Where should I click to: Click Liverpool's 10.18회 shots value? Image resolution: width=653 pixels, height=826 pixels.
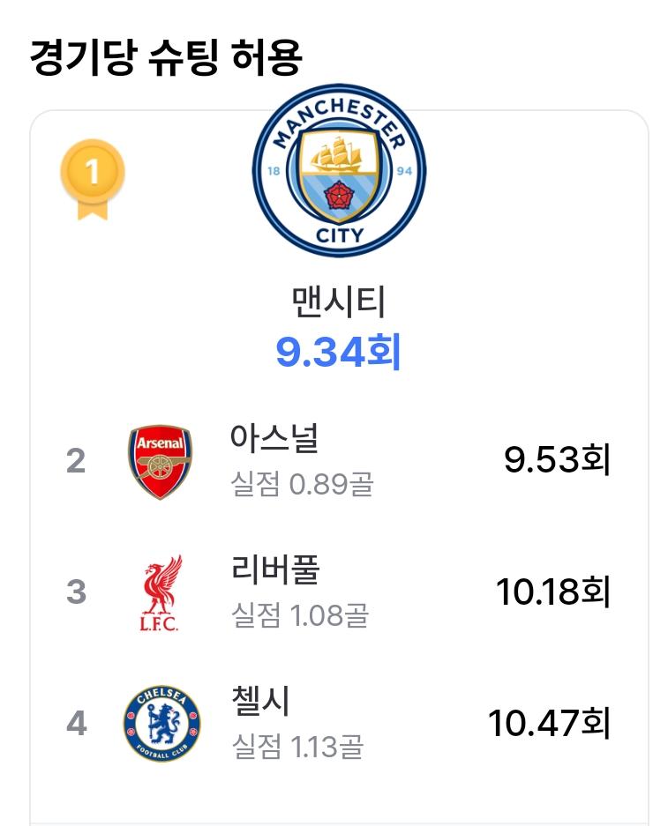tap(553, 591)
